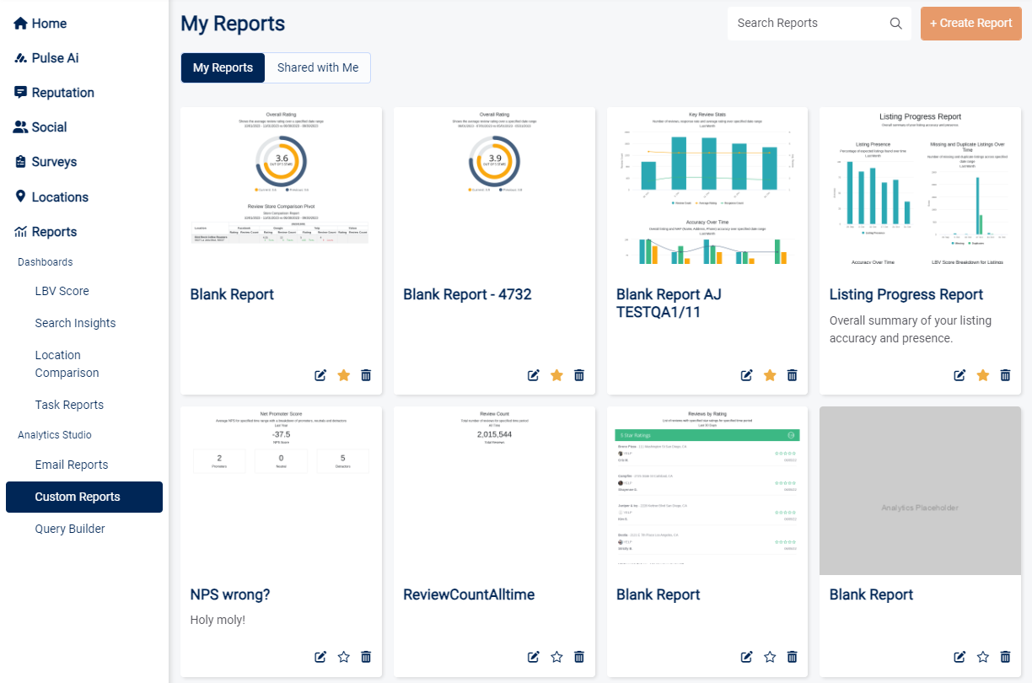This screenshot has height=683, width=1032.
Task: Toggle the star on ReviewCountAlltime report
Action: click(x=556, y=657)
